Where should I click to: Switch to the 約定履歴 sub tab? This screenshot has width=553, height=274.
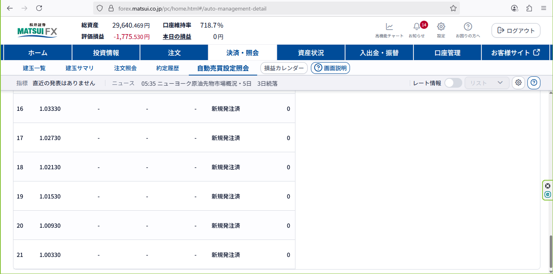tap(168, 68)
